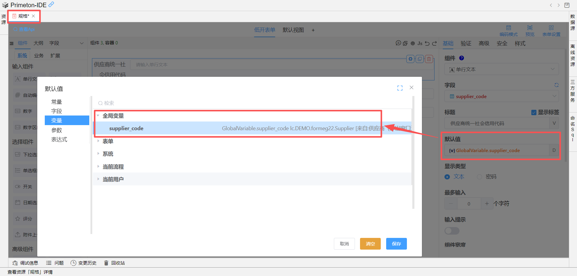This screenshot has height=276, width=577.
Task: Switch to 编码模式 coding mode
Action: coord(508,31)
